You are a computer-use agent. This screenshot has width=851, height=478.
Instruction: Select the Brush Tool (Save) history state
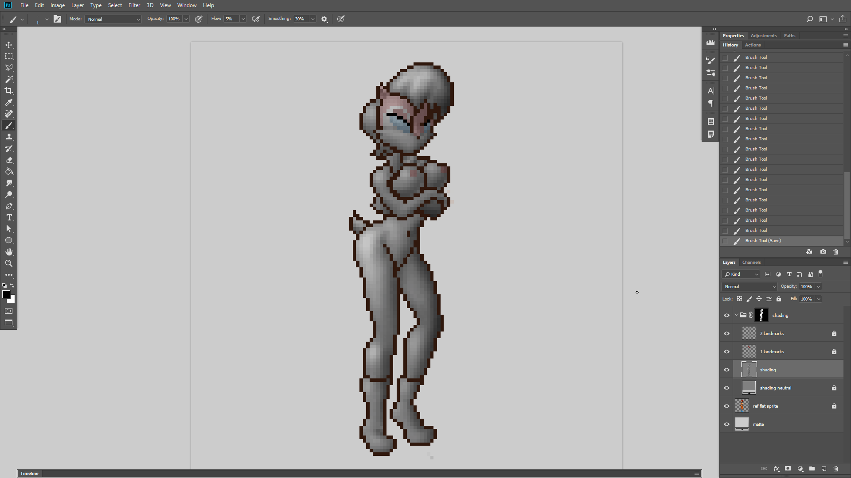(763, 241)
